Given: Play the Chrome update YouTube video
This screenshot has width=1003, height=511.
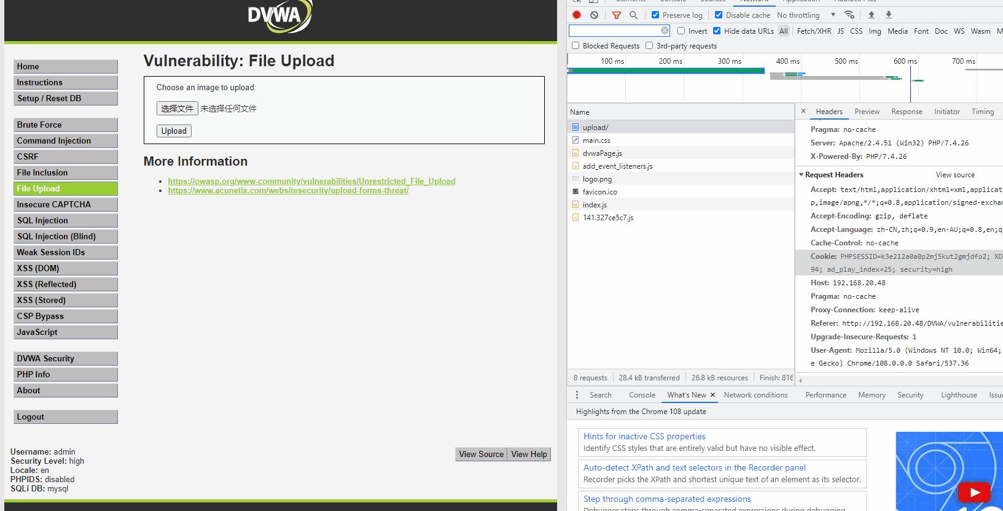Looking at the screenshot, I should click(x=974, y=492).
